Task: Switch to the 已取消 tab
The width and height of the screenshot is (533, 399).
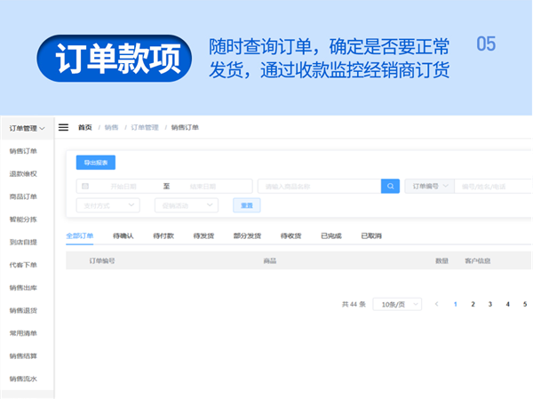Action: click(x=371, y=235)
